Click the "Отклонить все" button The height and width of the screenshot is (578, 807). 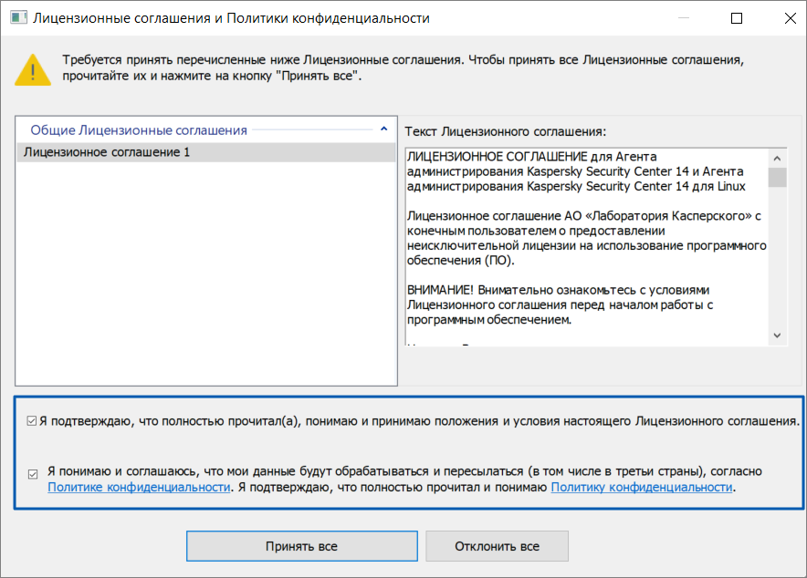pyautogui.click(x=498, y=546)
